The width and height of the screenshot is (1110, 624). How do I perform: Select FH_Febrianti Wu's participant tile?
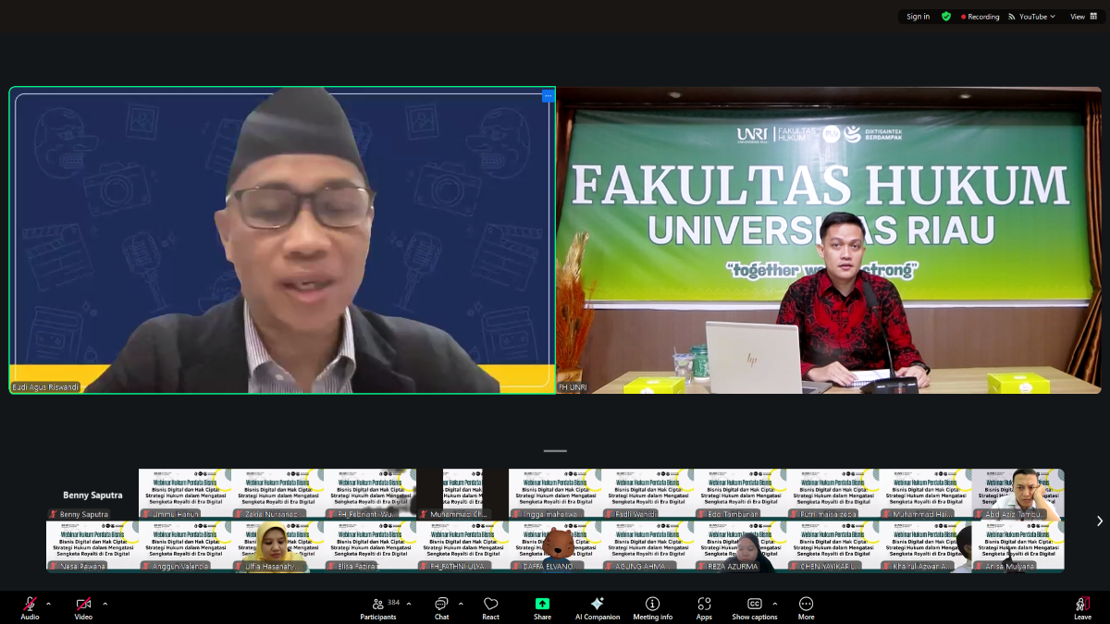[x=369, y=495]
